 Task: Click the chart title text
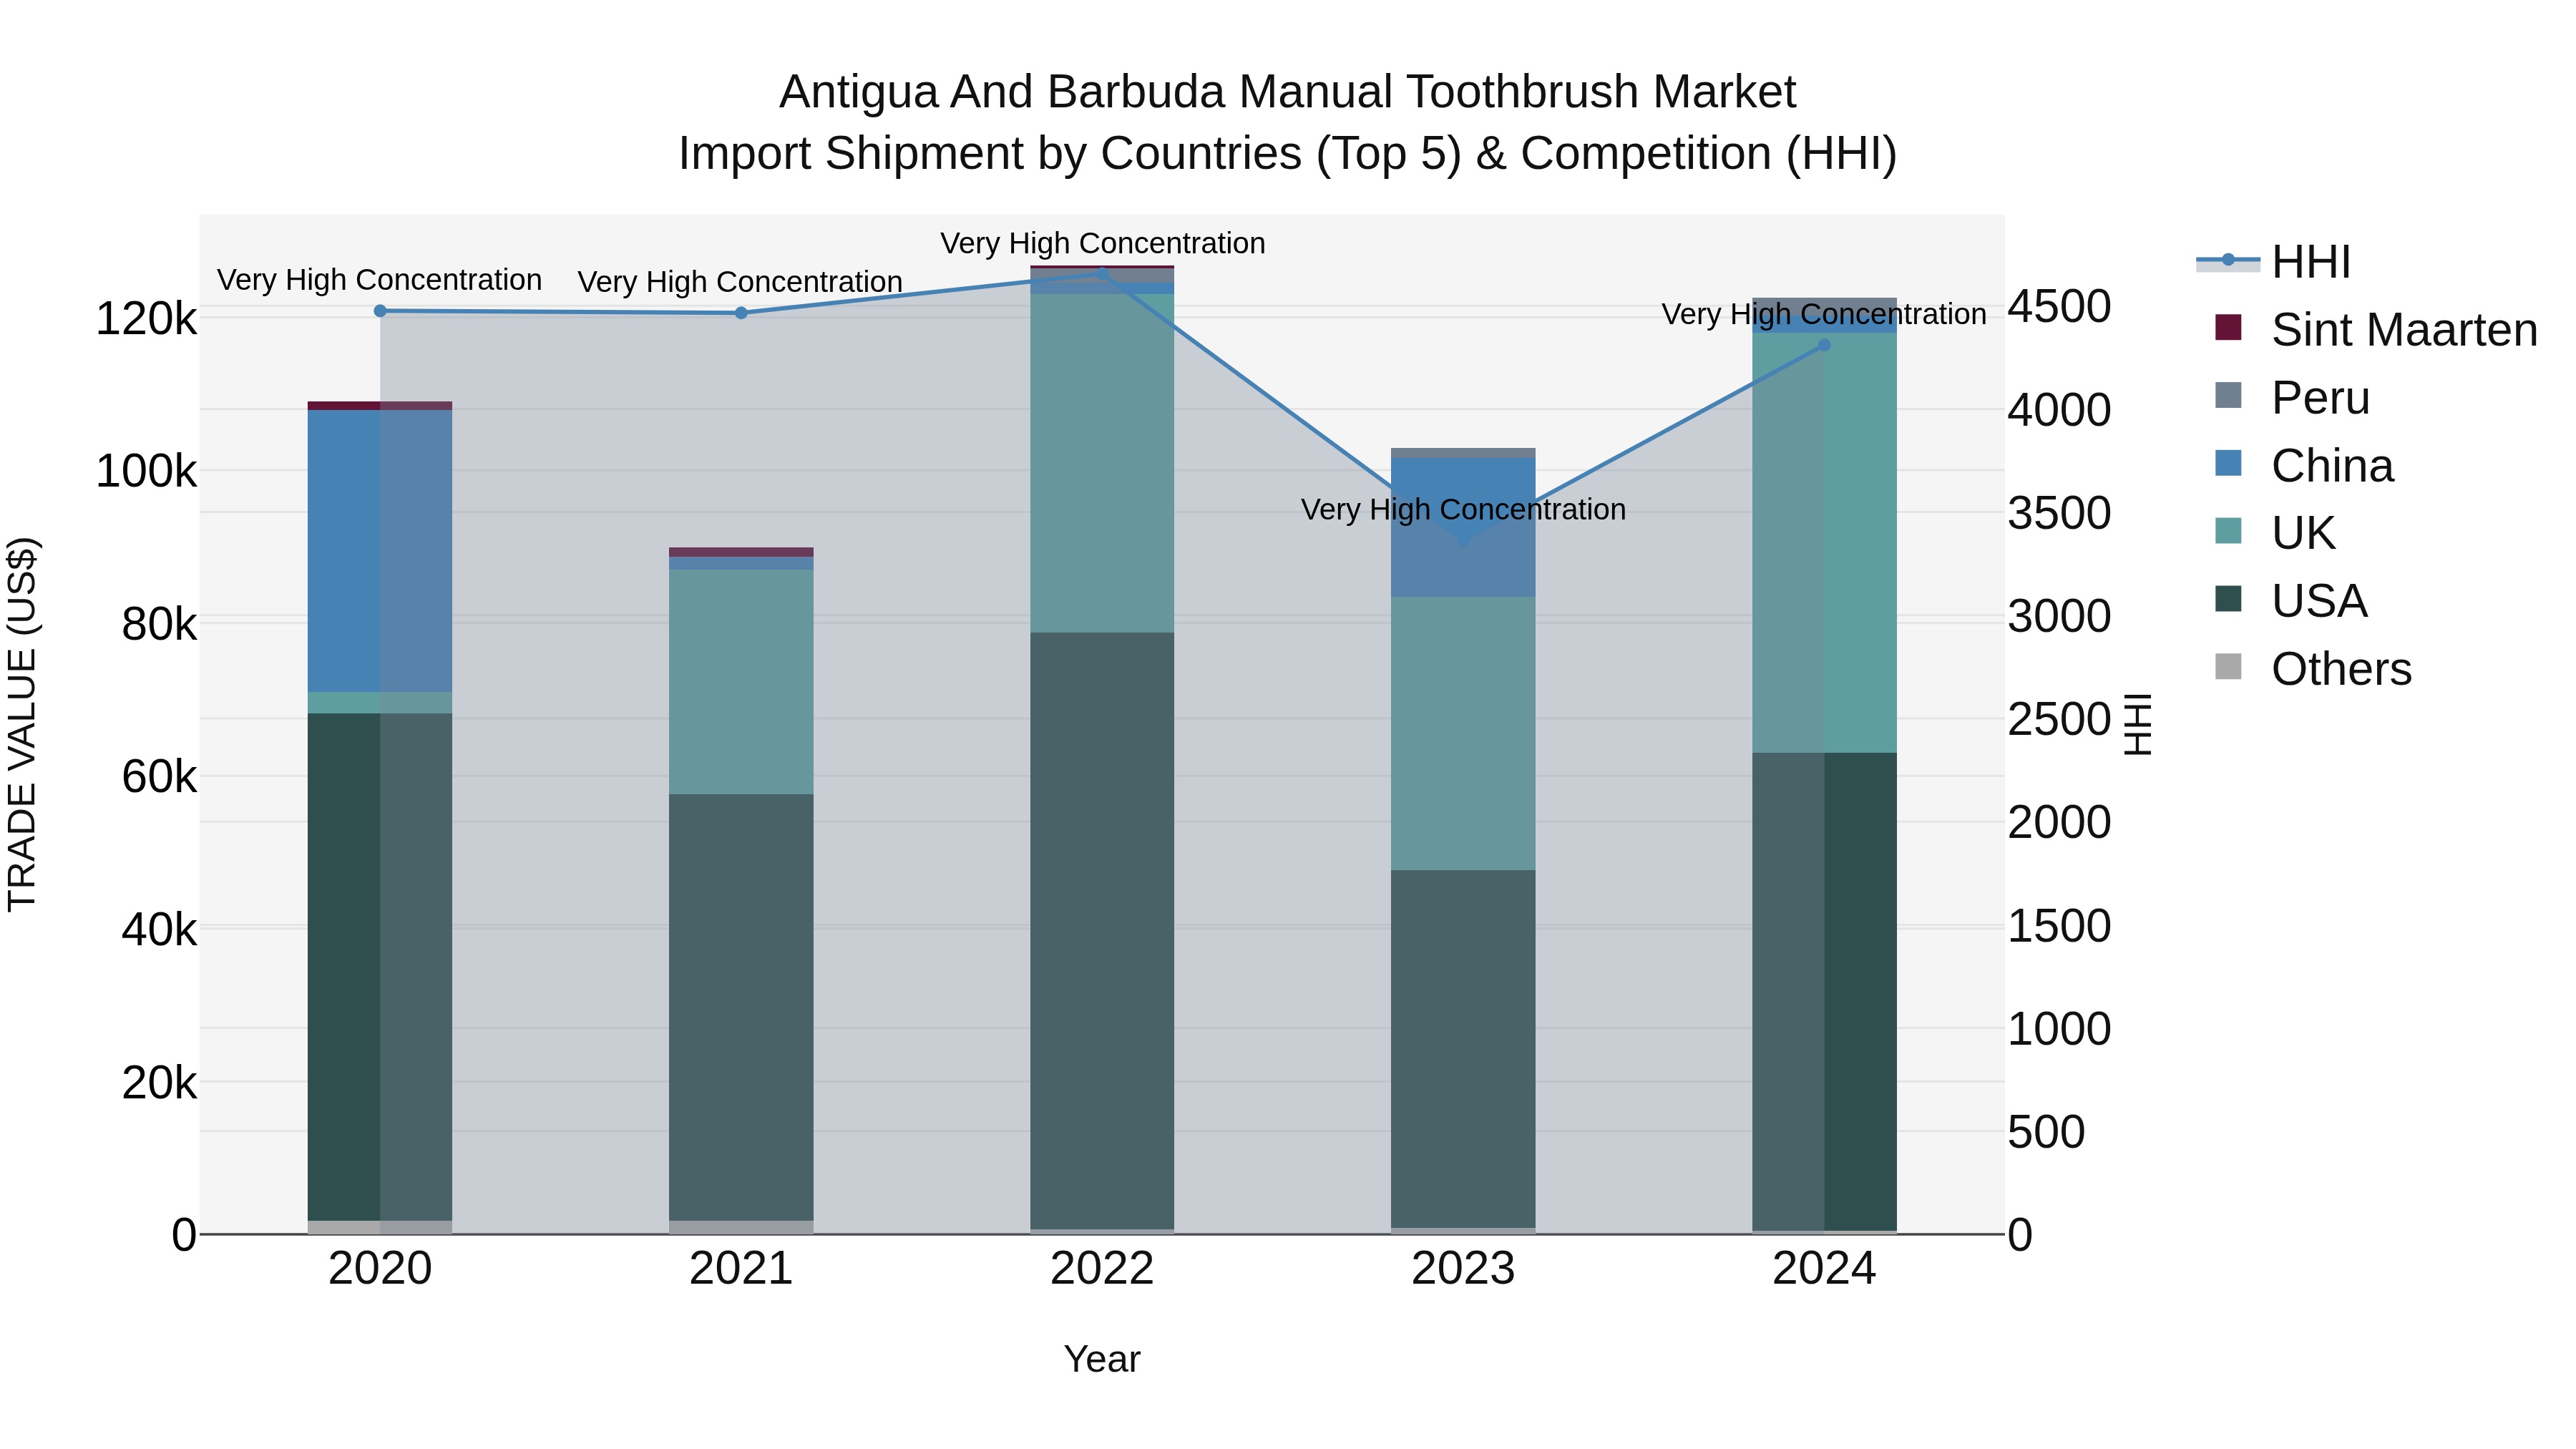tap(1288, 122)
